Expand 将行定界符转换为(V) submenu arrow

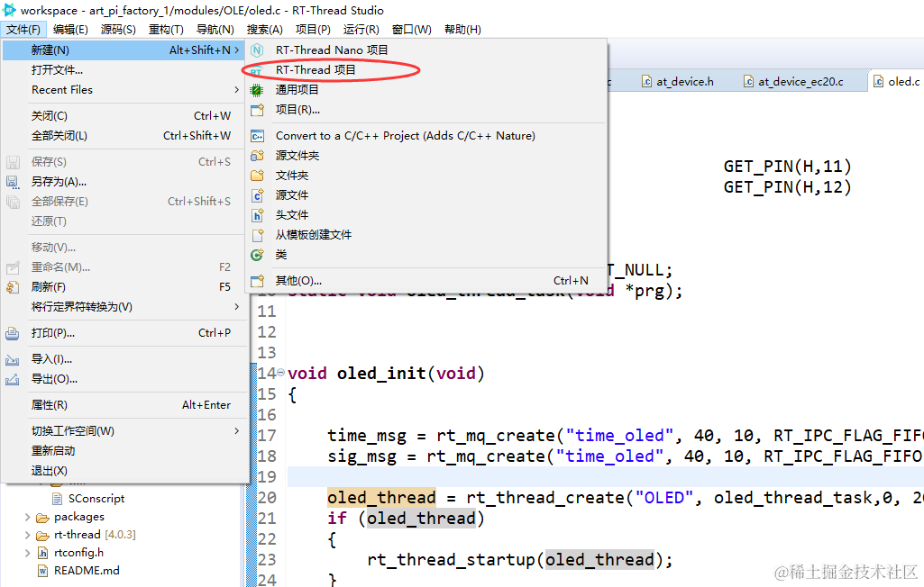click(236, 307)
